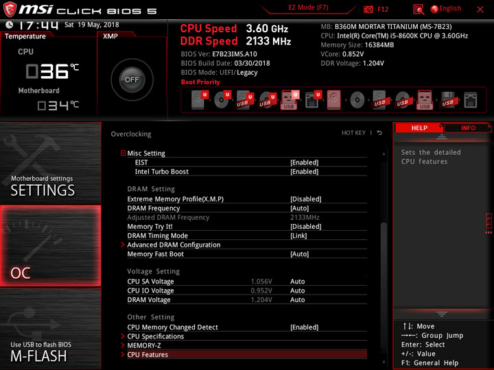Click the date Sat 19 May, 2018
The width and height of the screenshot is (494, 370).
[92, 25]
